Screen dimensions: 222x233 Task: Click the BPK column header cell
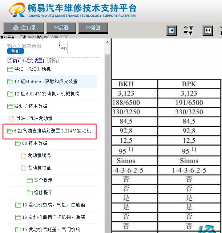[x=189, y=84]
